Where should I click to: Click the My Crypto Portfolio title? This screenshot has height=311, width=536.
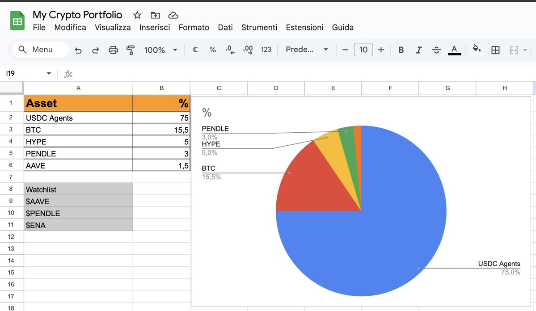(77, 15)
